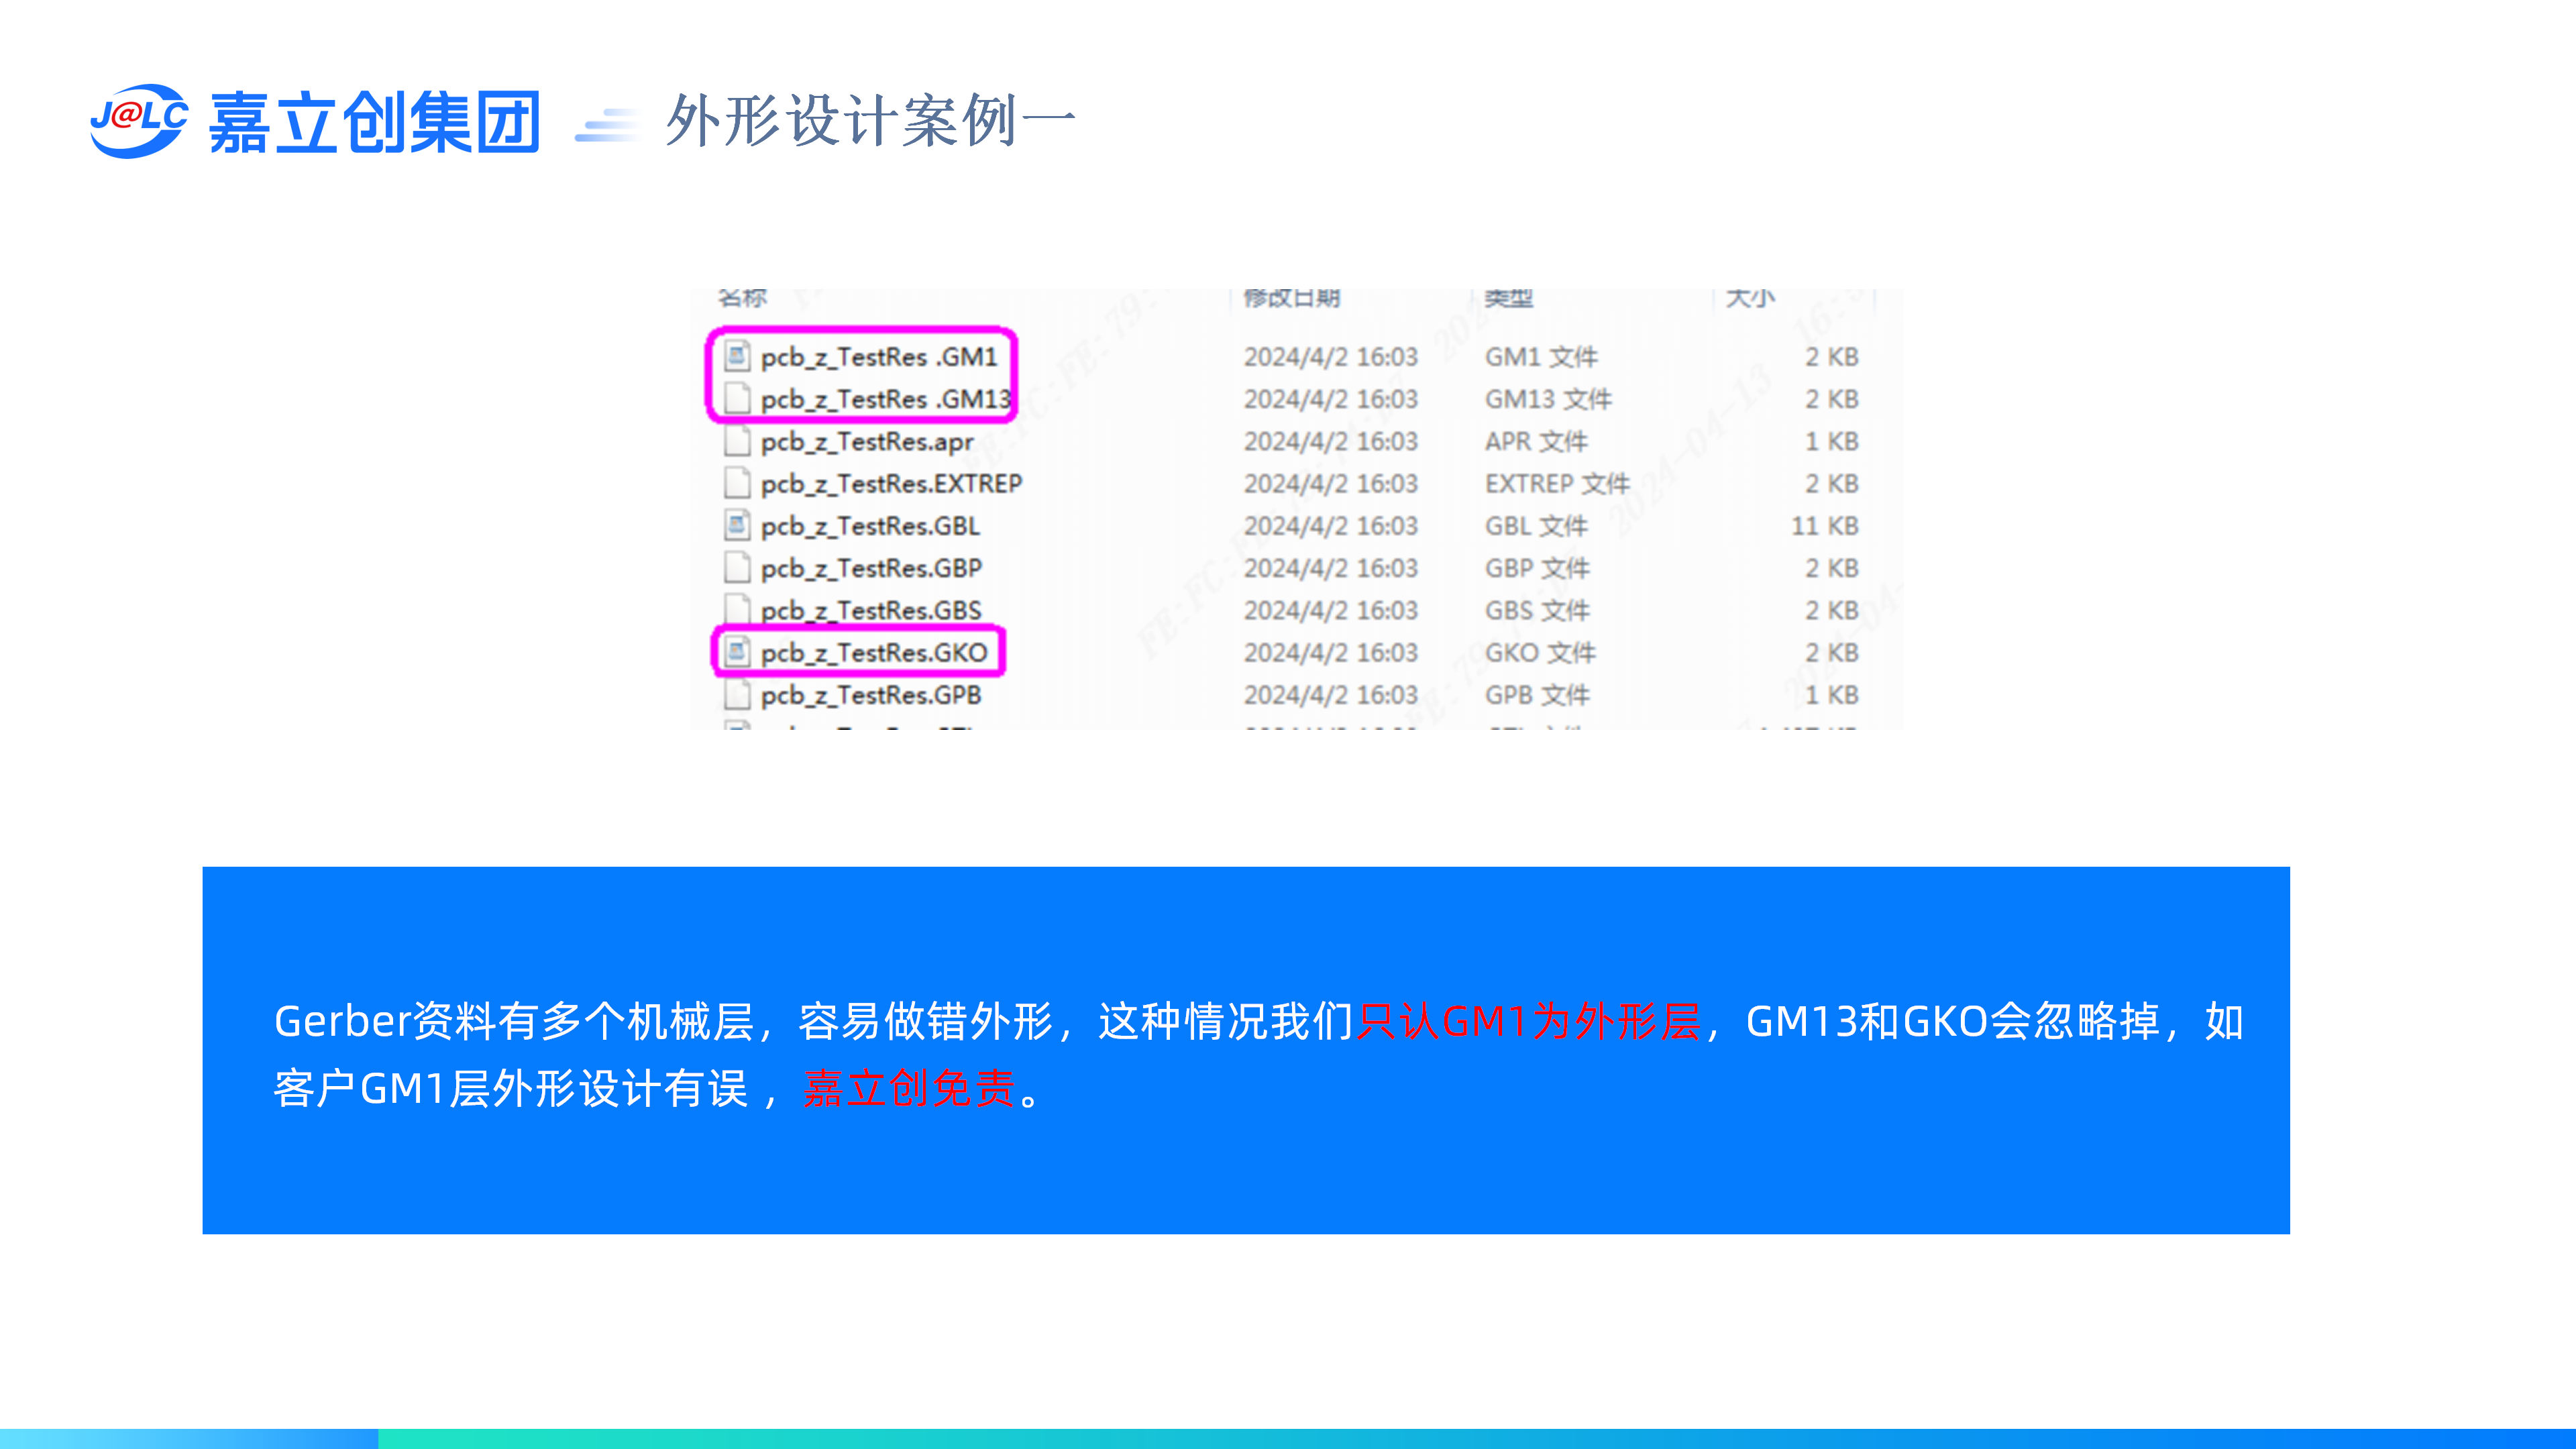Image resolution: width=2576 pixels, height=1449 pixels.
Task: Click the 名称 column header
Action: (x=742, y=297)
